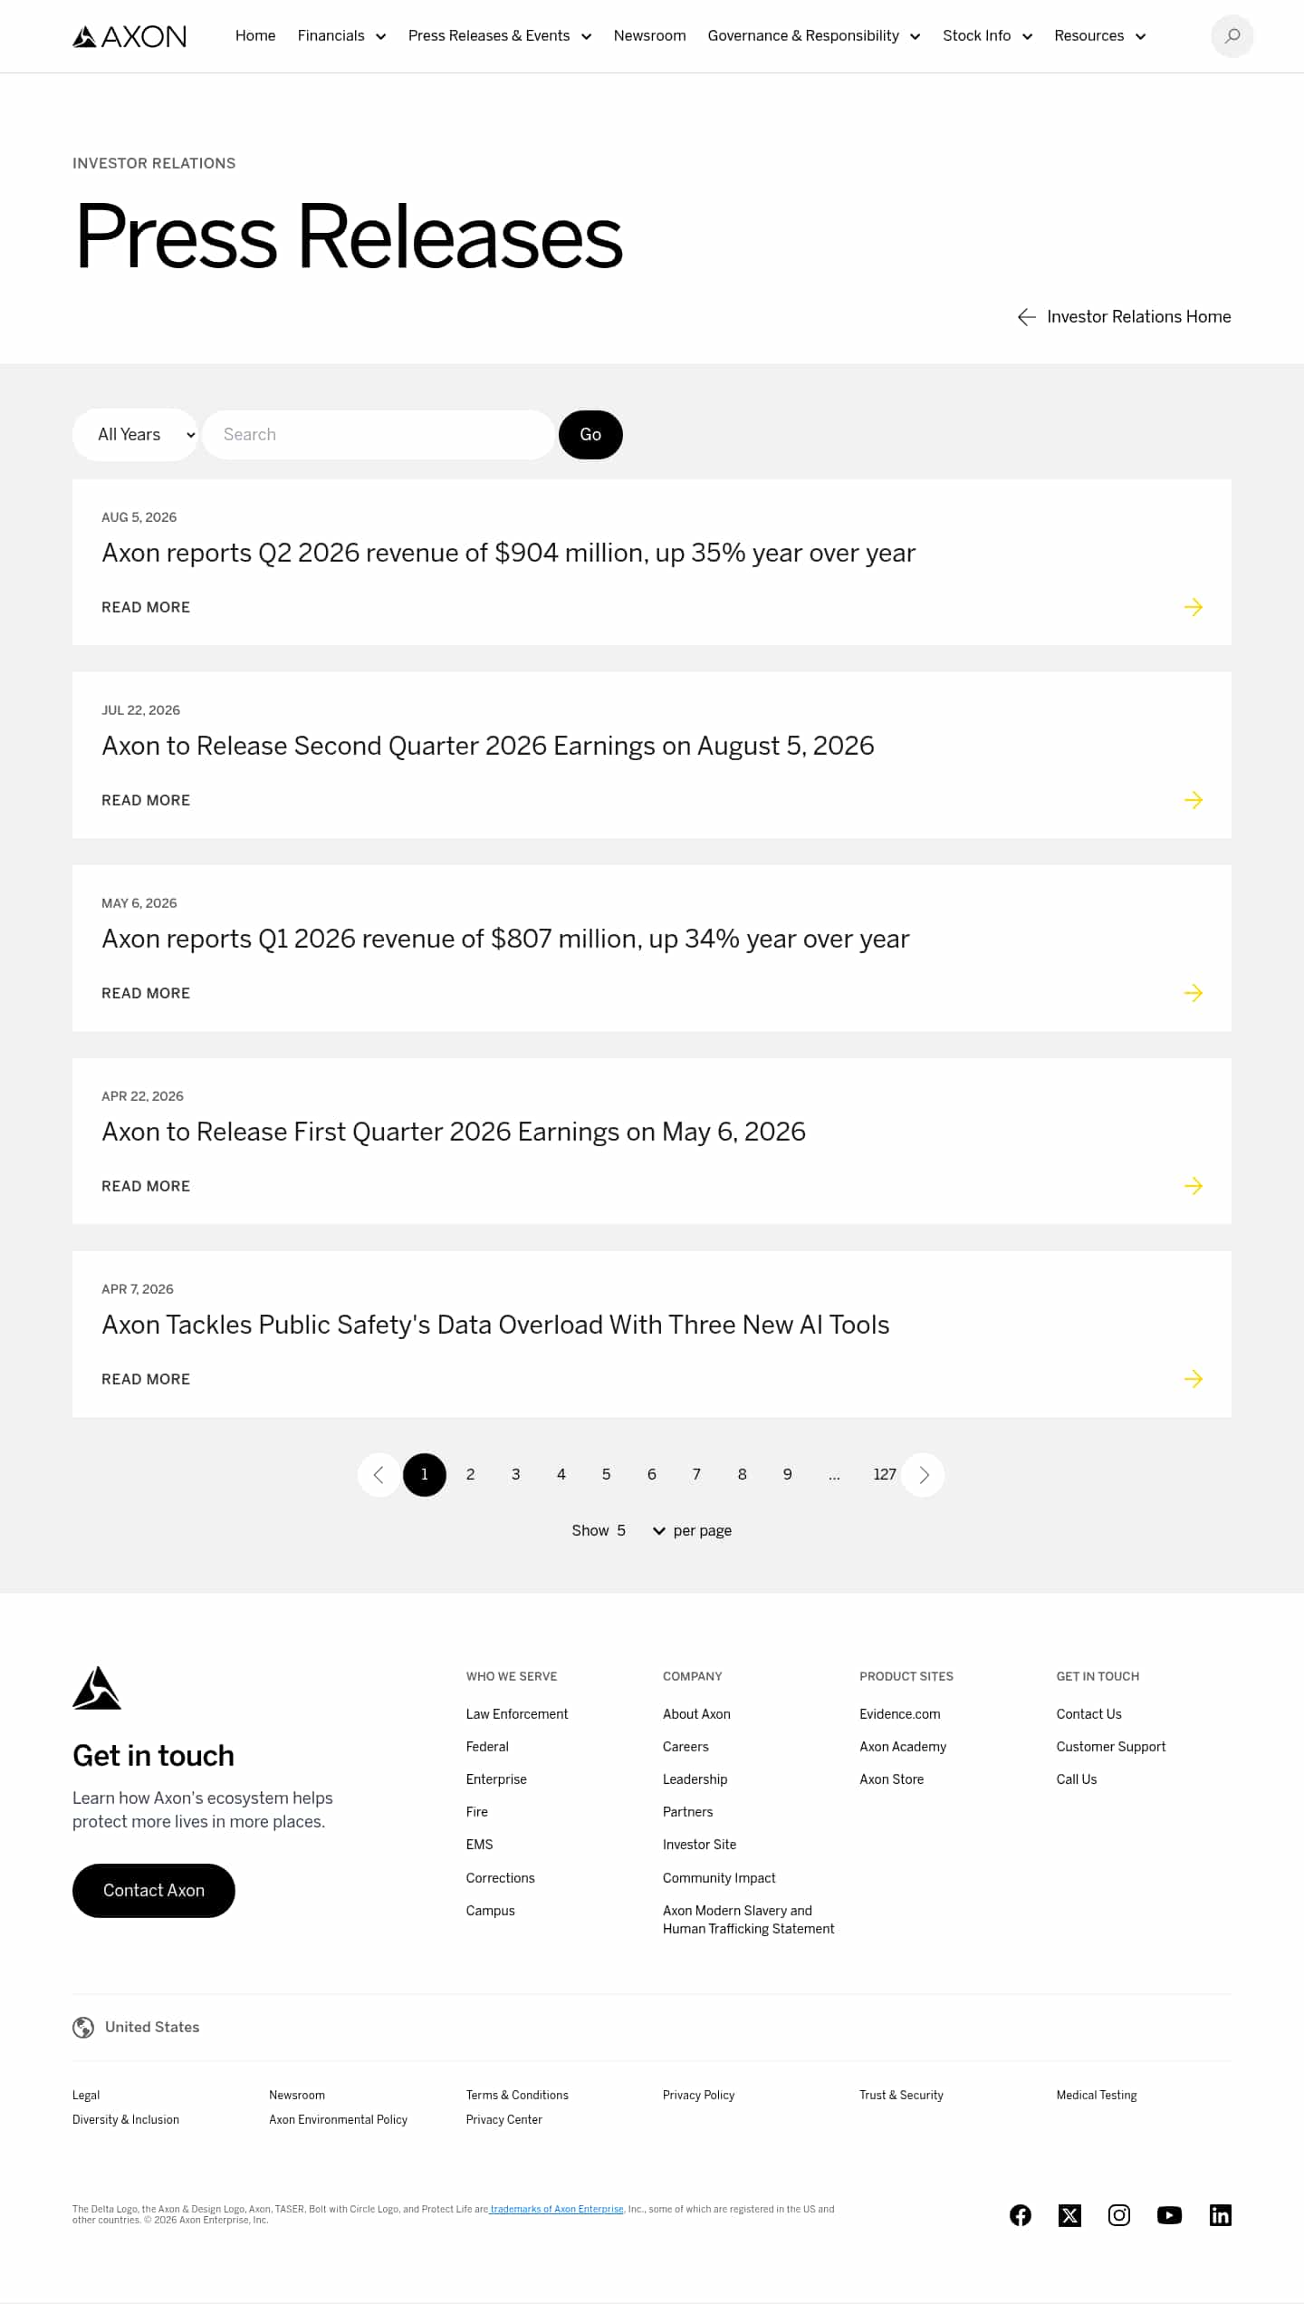Click back arrow beside Investor Relations Home
The width and height of the screenshot is (1304, 2304).
1026,317
